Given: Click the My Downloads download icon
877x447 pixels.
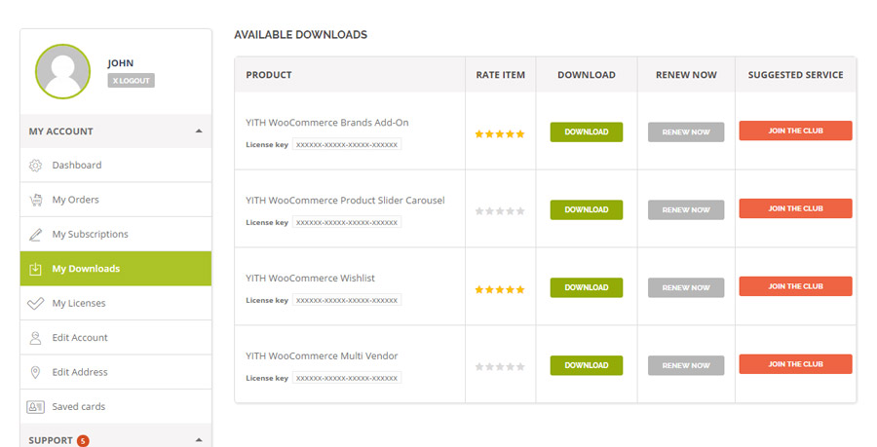Looking at the screenshot, I should pos(35,269).
